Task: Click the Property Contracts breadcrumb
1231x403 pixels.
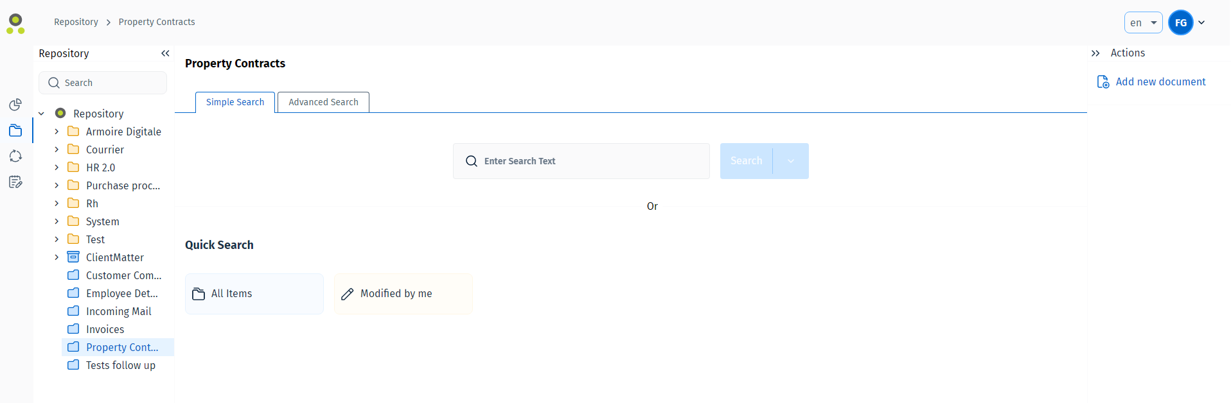Action: [x=157, y=22]
